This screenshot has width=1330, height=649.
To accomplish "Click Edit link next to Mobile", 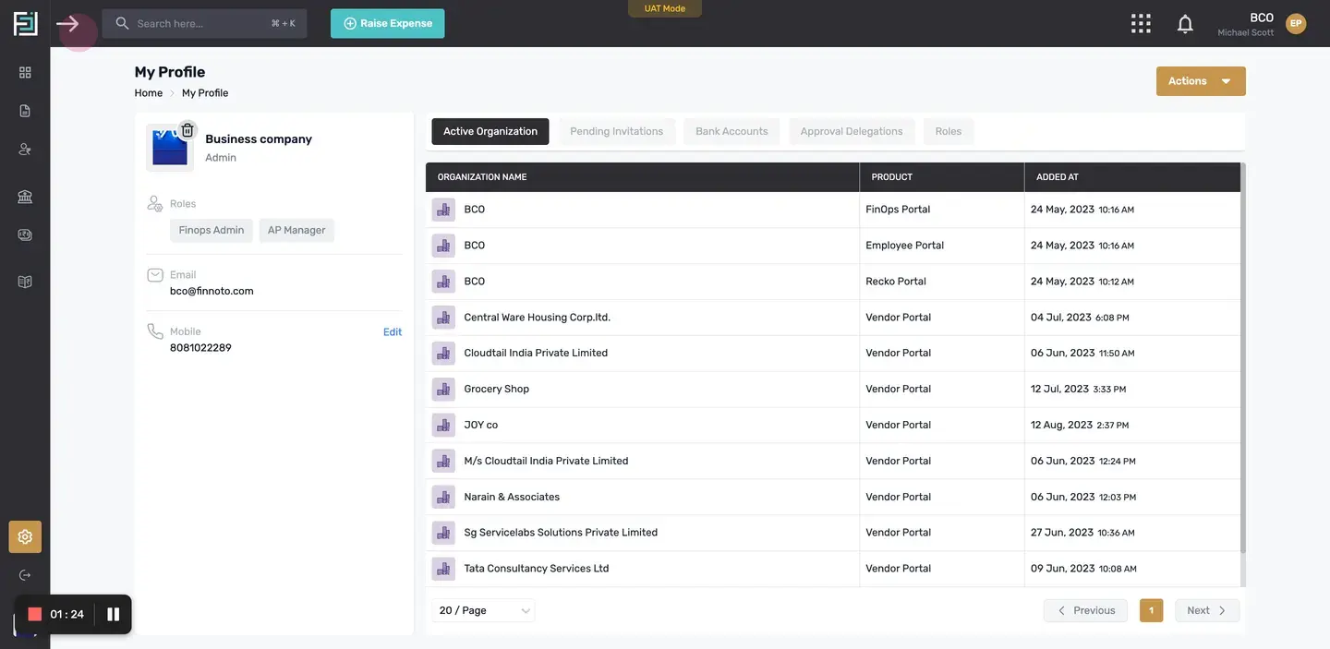I will [x=393, y=332].
